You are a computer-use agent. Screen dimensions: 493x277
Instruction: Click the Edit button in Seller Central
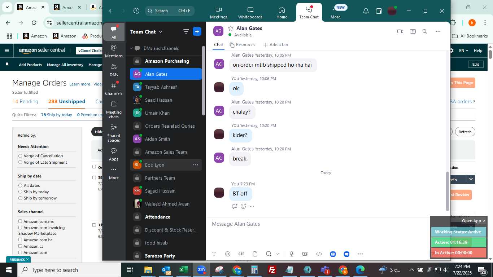[476, 64]
